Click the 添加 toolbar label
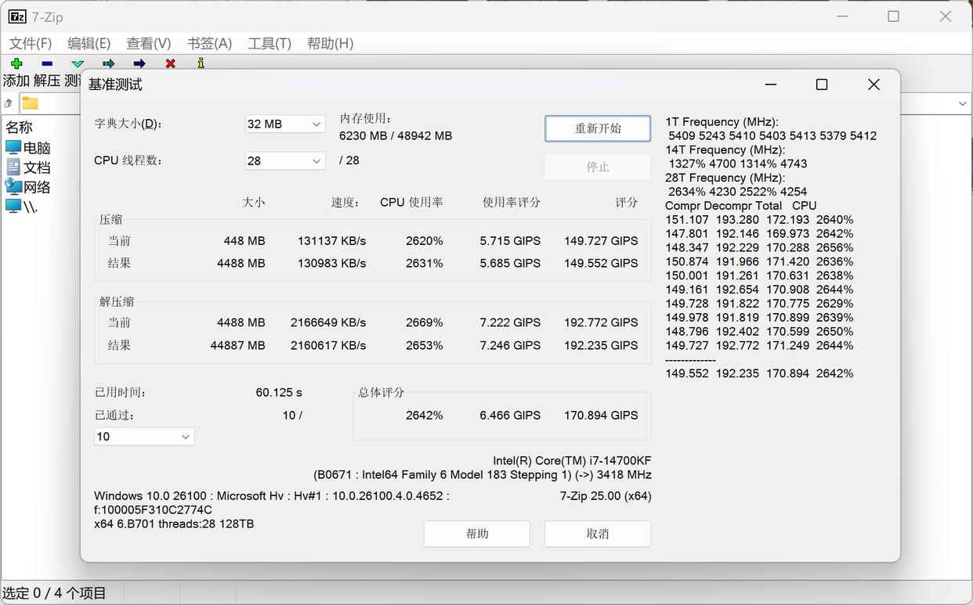 click(16, 81)
